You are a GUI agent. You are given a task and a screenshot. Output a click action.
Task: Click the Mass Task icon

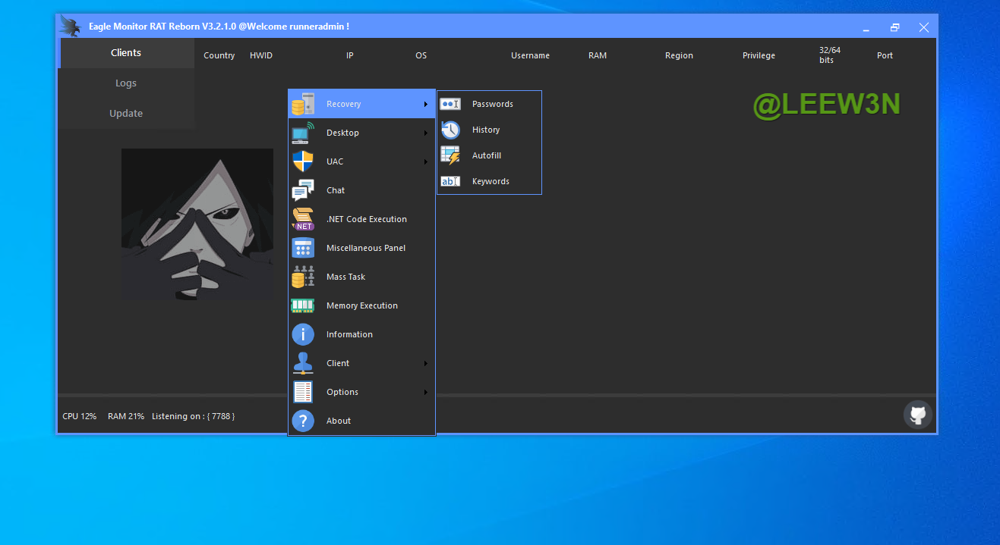[303, 277]
